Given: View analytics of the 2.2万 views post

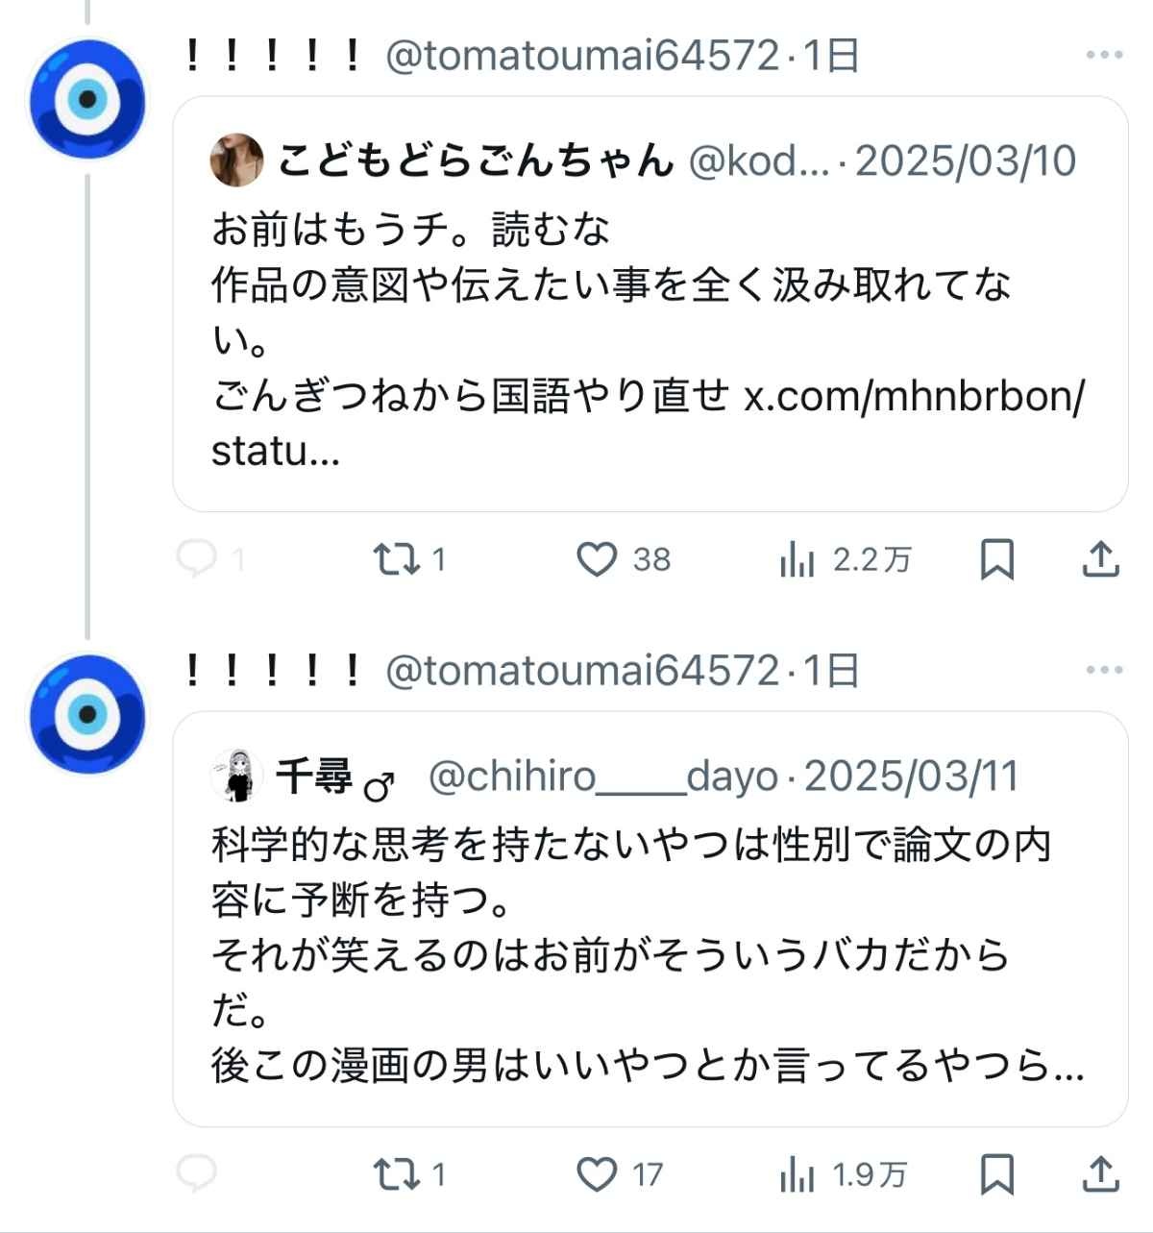Looking at the screenshot, I should [797, 558].
